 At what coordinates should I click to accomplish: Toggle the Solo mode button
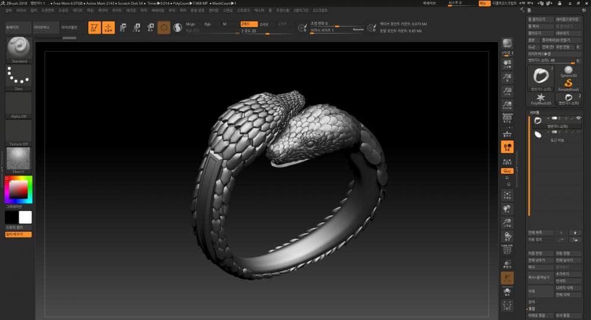[507, 292]
